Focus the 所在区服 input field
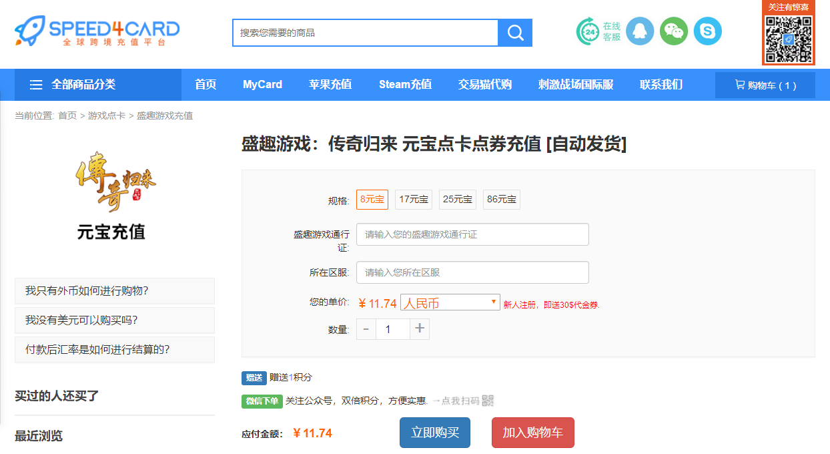Viewport: 830px width, 454px height. coord(472,272)
